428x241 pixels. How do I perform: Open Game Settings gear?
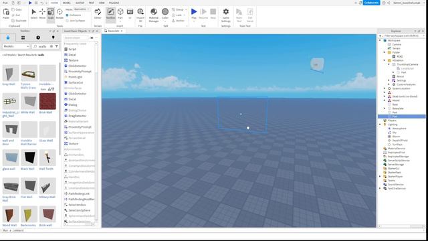[226, 15]
